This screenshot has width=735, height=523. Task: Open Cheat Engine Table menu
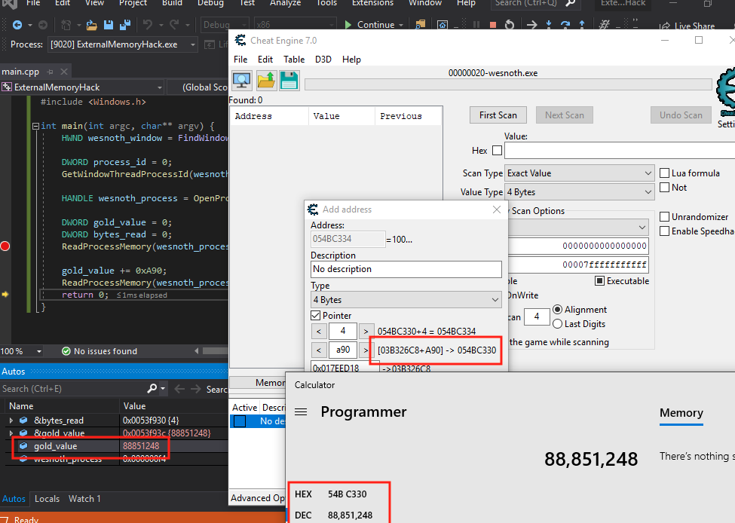coord(294,60)
